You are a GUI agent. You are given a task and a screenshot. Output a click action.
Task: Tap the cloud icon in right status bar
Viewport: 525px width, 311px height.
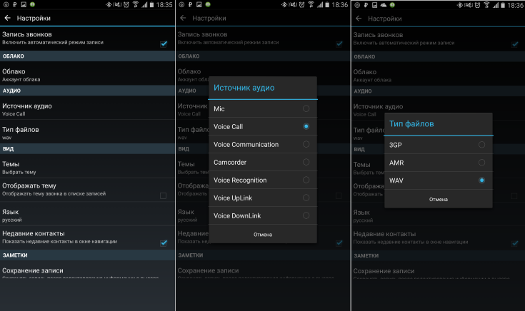coord(384,5)
